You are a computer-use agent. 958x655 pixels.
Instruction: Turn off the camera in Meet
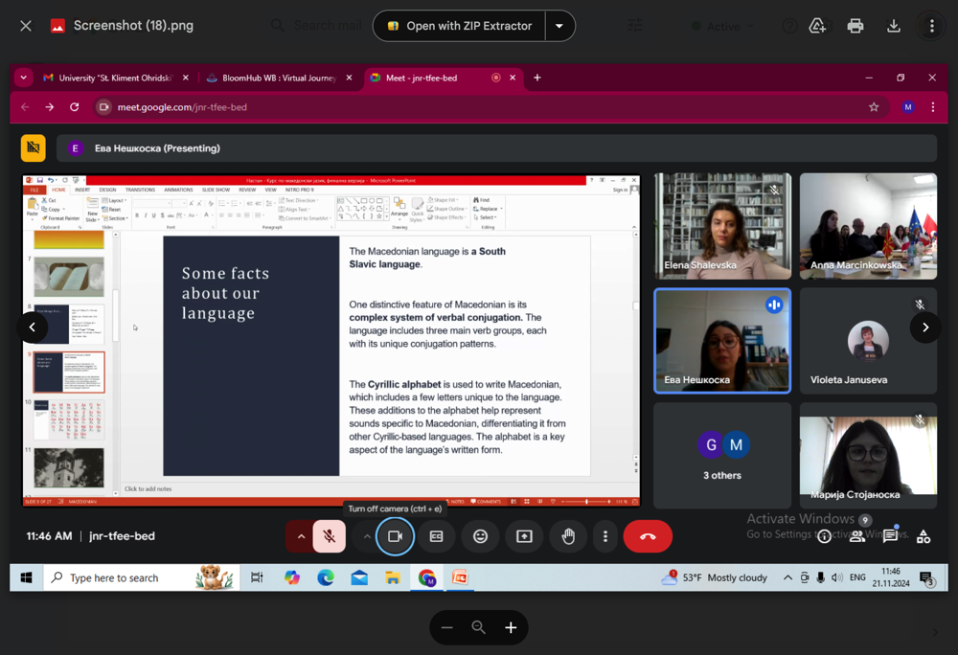395,536
